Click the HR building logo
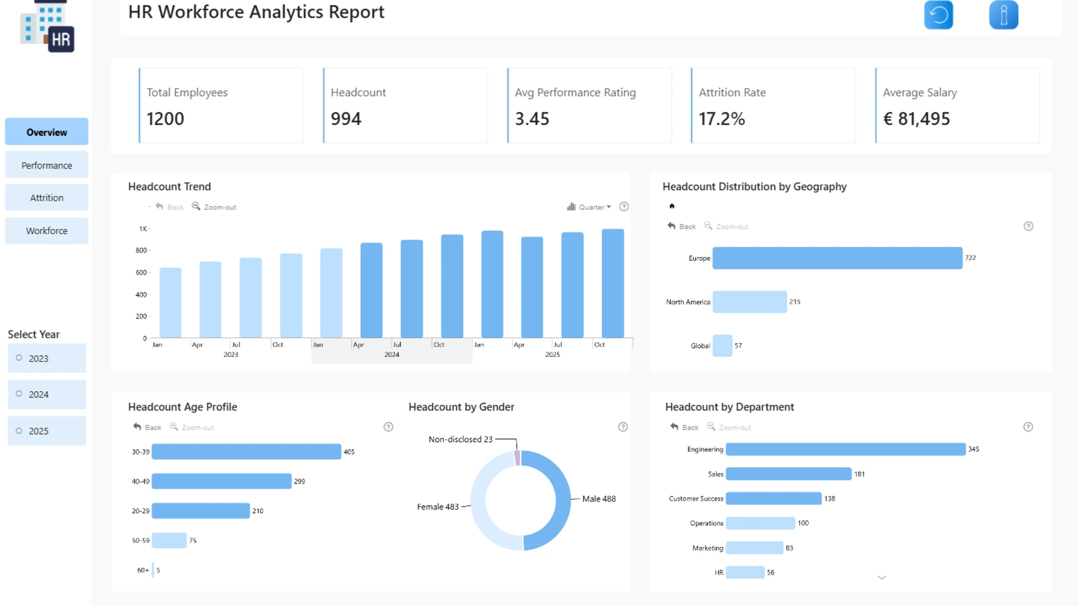The image size is (1078, 606). point(47,26)
